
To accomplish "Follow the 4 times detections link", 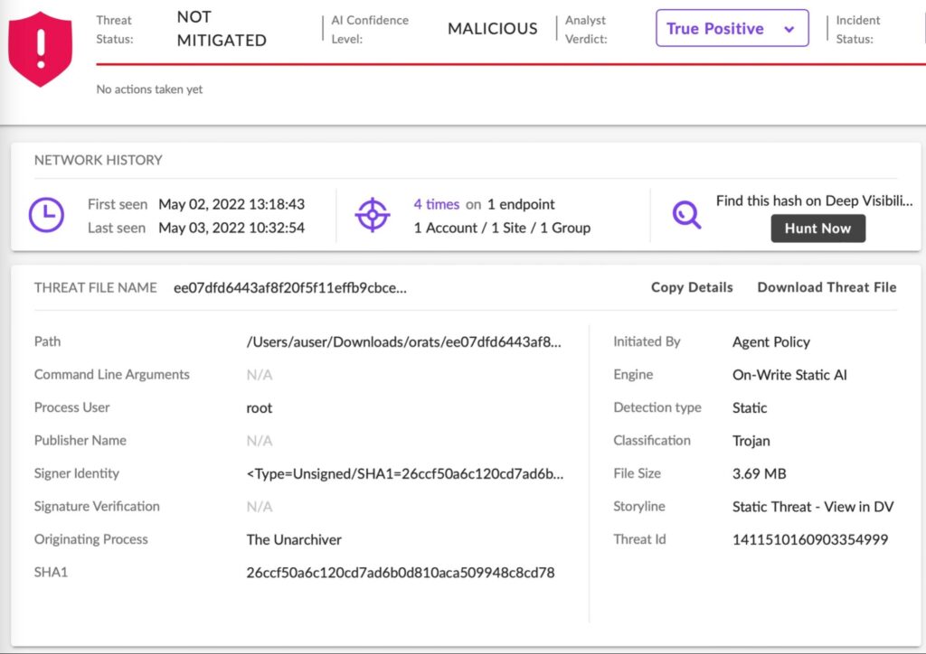I will point(437,204).
